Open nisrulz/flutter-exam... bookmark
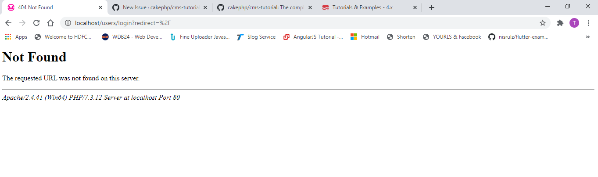This screenshot has height=177, width=598. point(519,37)
